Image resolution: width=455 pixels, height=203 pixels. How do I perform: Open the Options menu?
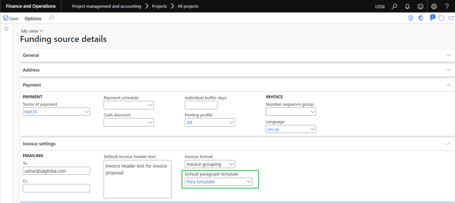coord(33,19)
